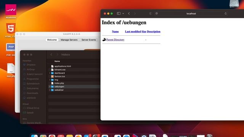
Task: Sort listing by Last modified
Action: (133, 32)
